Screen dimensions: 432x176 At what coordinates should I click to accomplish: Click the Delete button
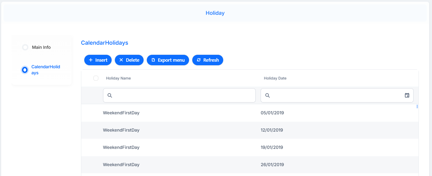(x=129, y=60)
